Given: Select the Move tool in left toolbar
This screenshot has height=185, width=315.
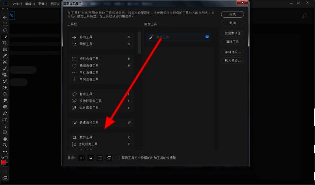Looking at the screenshot, I should (5, 17).
